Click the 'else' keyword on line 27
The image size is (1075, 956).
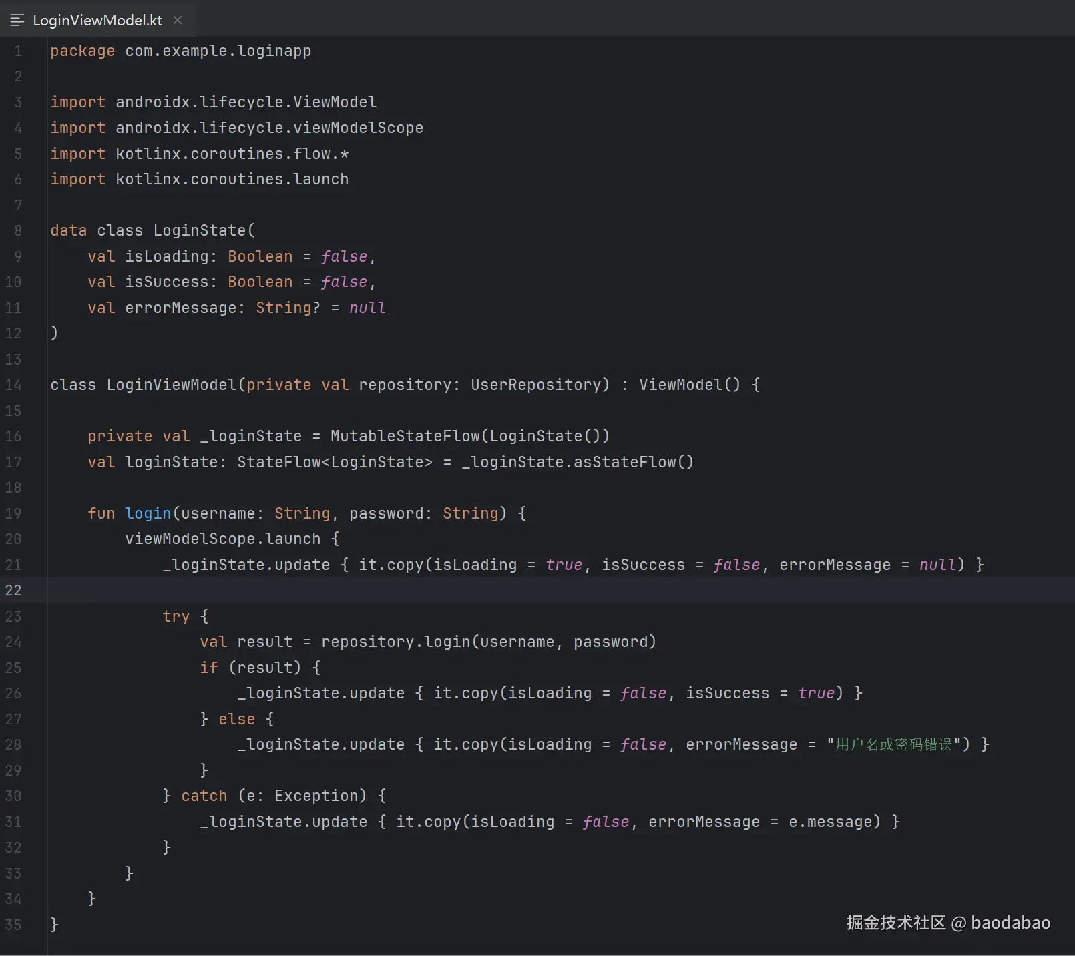tap(237, 719)
